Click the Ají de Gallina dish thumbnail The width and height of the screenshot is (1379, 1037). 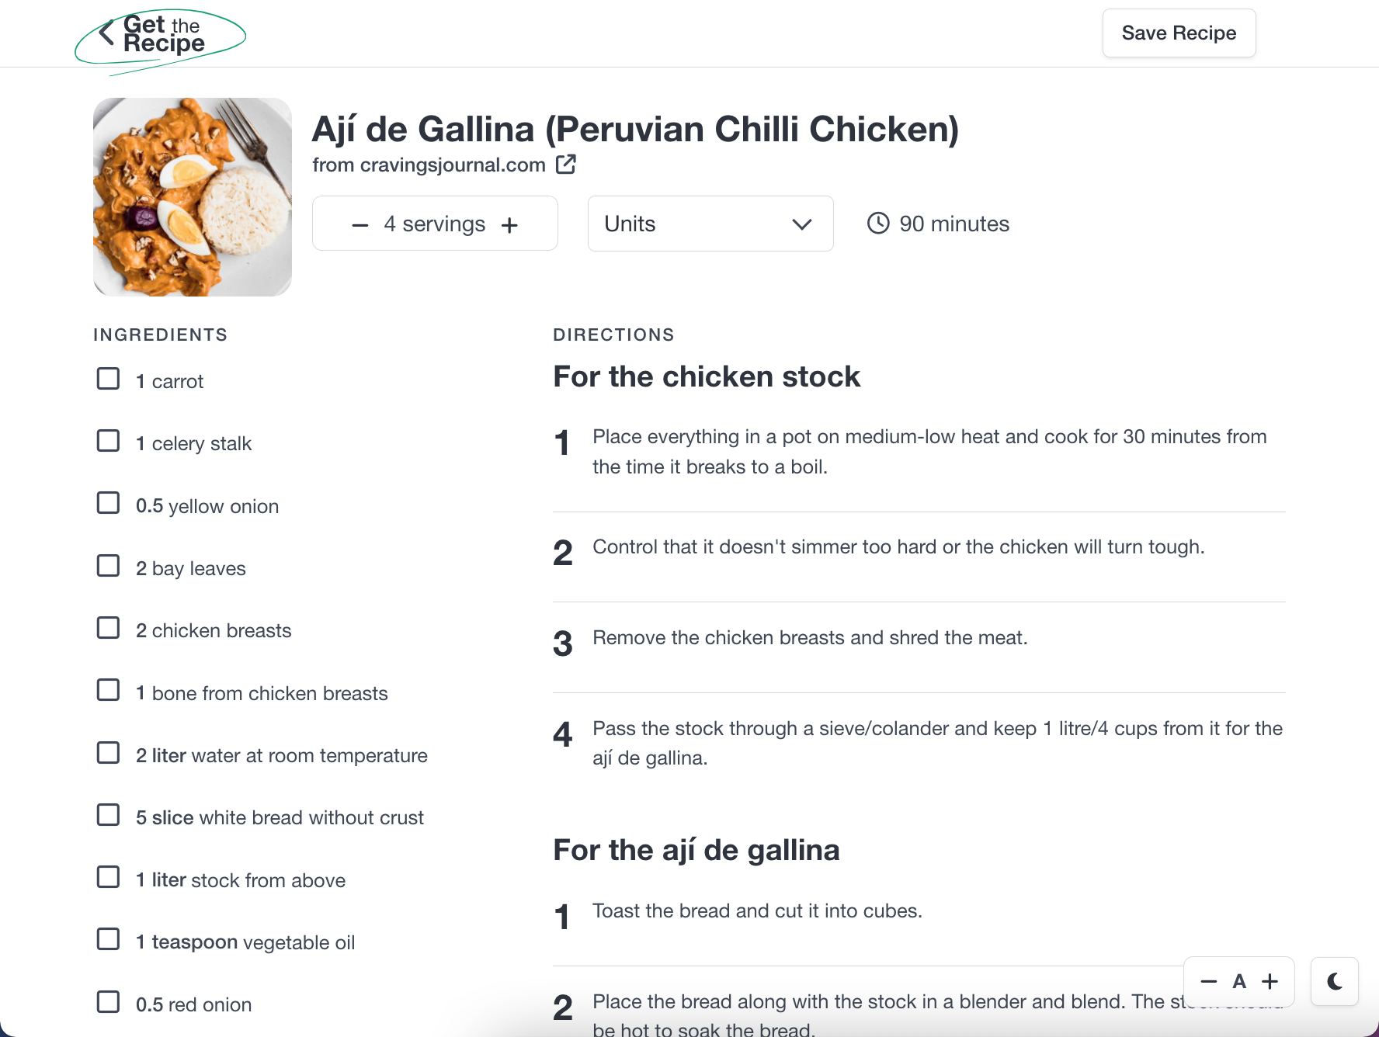point(193,197)
